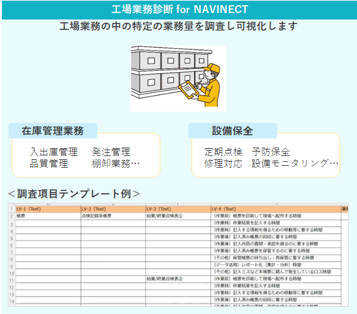Select the 'LV-3 (Text)' column header cell

coord(178,209)
